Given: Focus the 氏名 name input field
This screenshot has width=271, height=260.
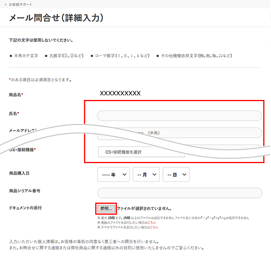Looking at the screenshot, I should pyautogui.click(x=179, y=116).
